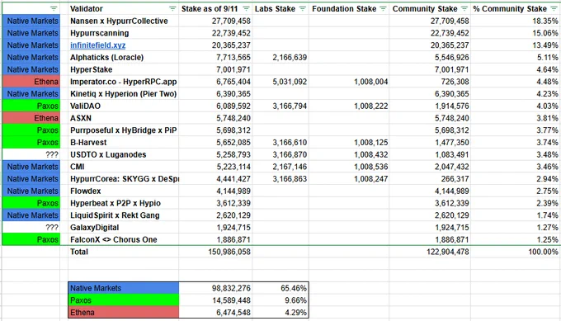Select stake value 27,709,458 in Stake column
Screen dimensions: 561x321
[216, 21]
